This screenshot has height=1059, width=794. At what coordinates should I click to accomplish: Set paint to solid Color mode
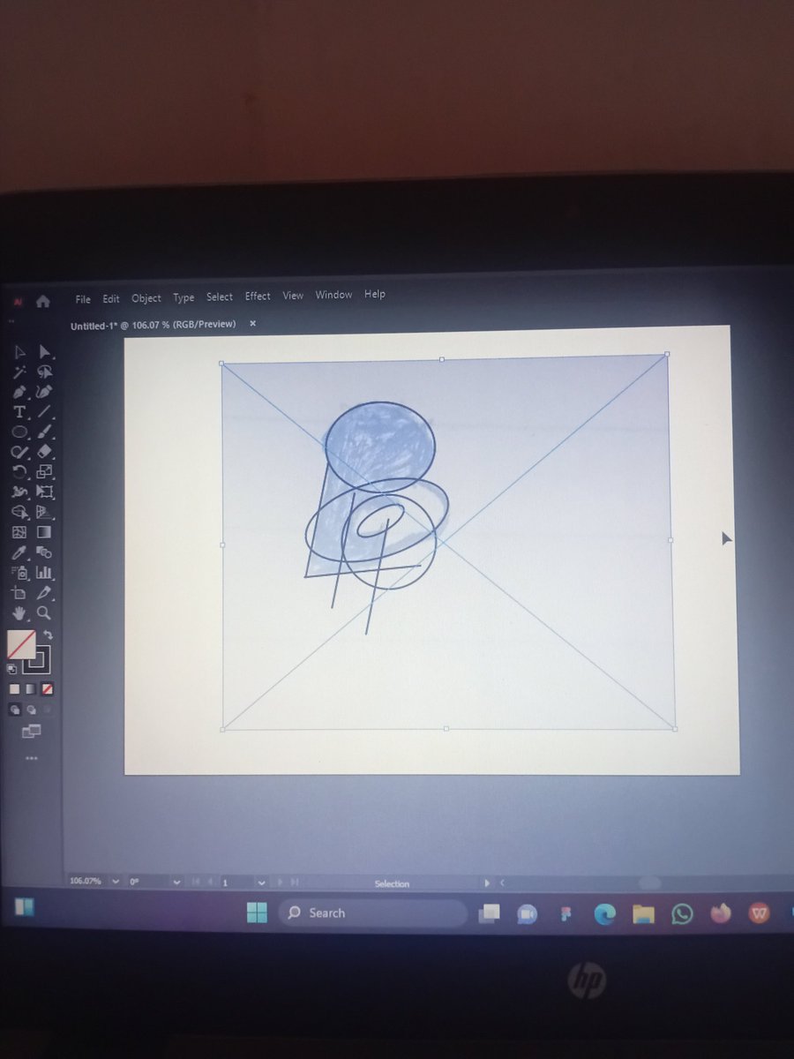(14, 688)
